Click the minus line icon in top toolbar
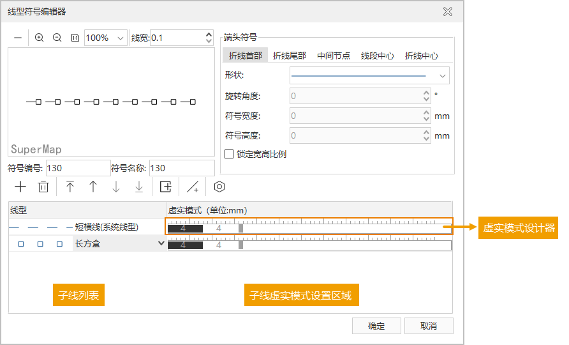This screenshot has width=569, height=345. pyautogui.click(x=18, y=38)
